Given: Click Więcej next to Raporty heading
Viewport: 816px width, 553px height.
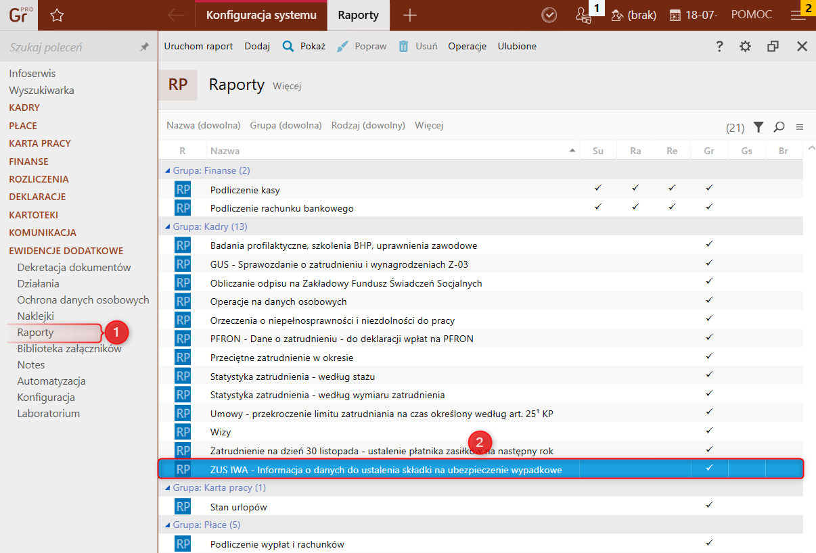Looking at the screenshot, I should (287, 86).
